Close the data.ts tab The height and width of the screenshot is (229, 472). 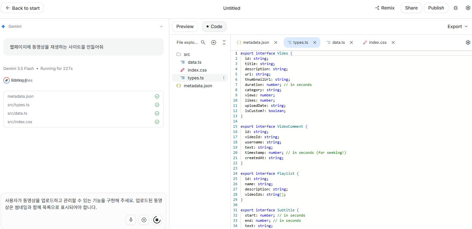(351, 42)
